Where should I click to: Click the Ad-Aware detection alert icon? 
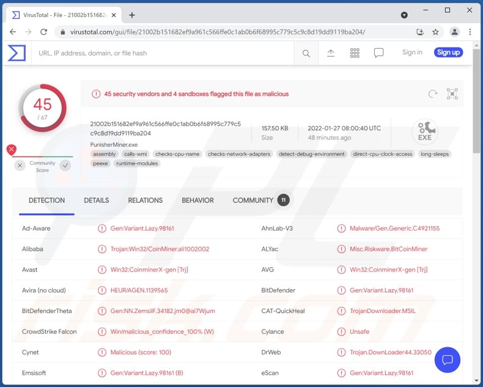(102, 228)
